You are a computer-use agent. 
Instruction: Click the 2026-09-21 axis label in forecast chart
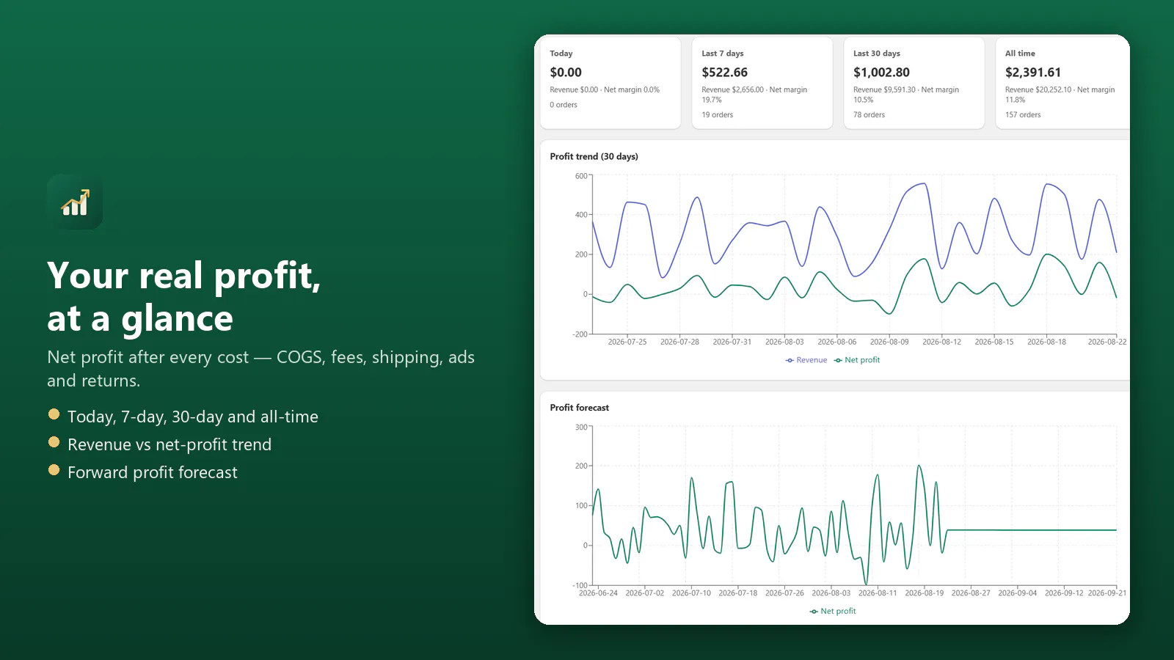(1107, 593)
